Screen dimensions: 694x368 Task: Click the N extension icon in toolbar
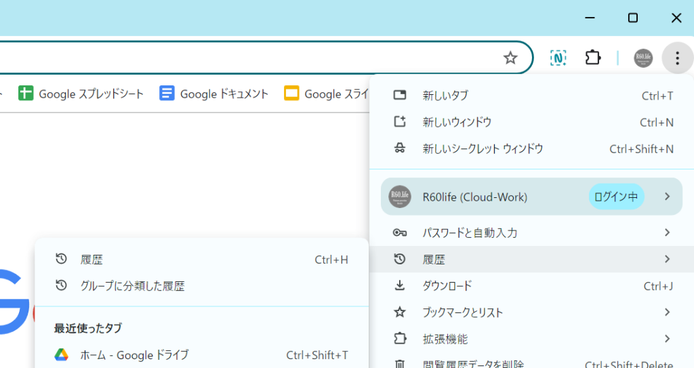coord(558,58)
